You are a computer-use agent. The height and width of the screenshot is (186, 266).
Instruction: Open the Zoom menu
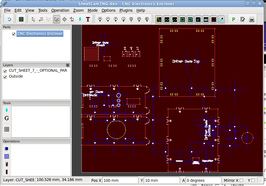point(78,10)
